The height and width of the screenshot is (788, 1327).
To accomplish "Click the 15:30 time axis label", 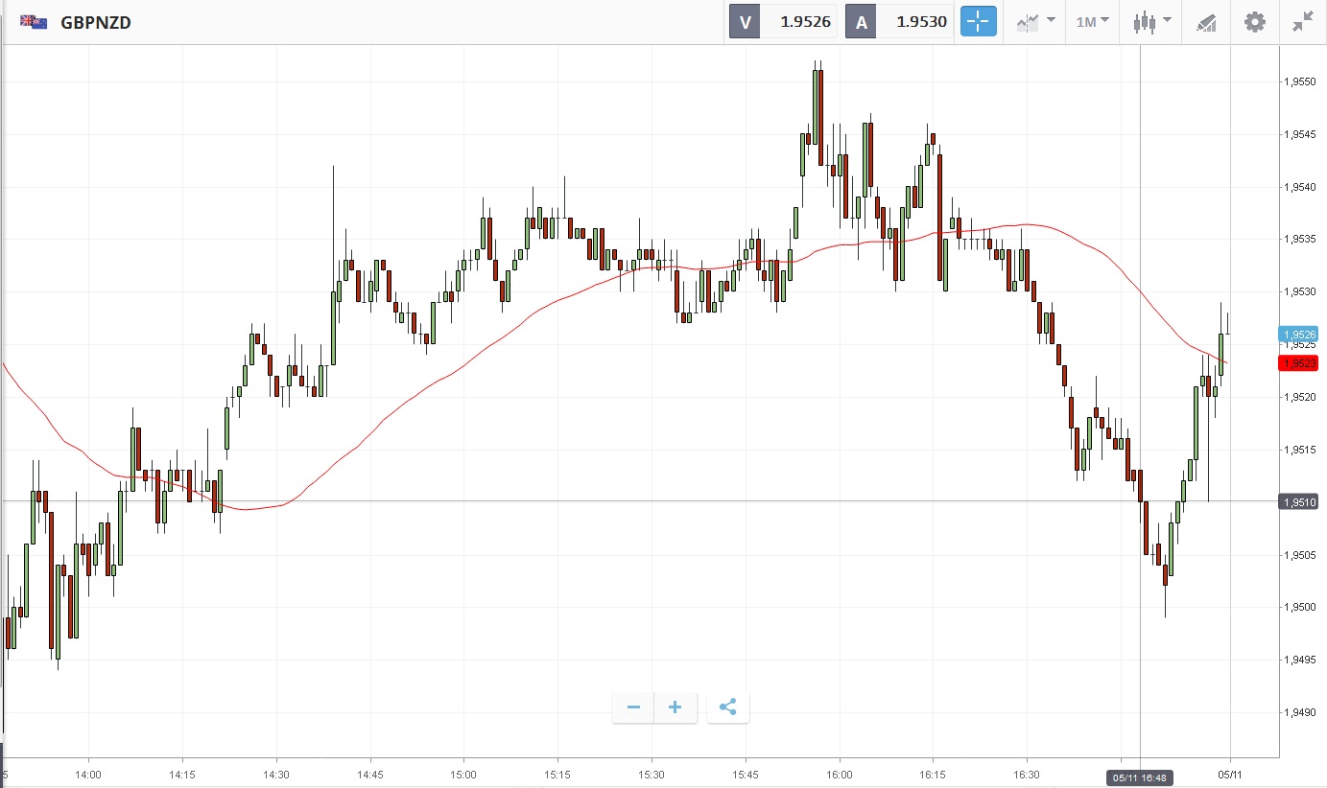I will (x=652, y=774).
